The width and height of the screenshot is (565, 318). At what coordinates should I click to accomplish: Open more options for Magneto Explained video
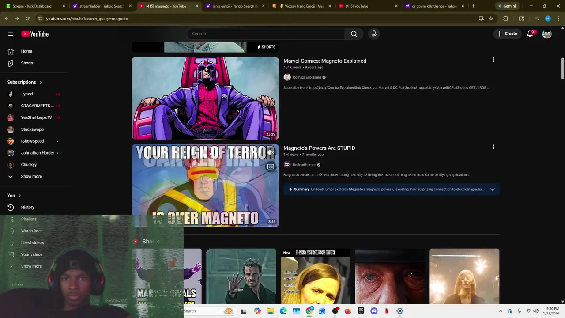[493, 60]
